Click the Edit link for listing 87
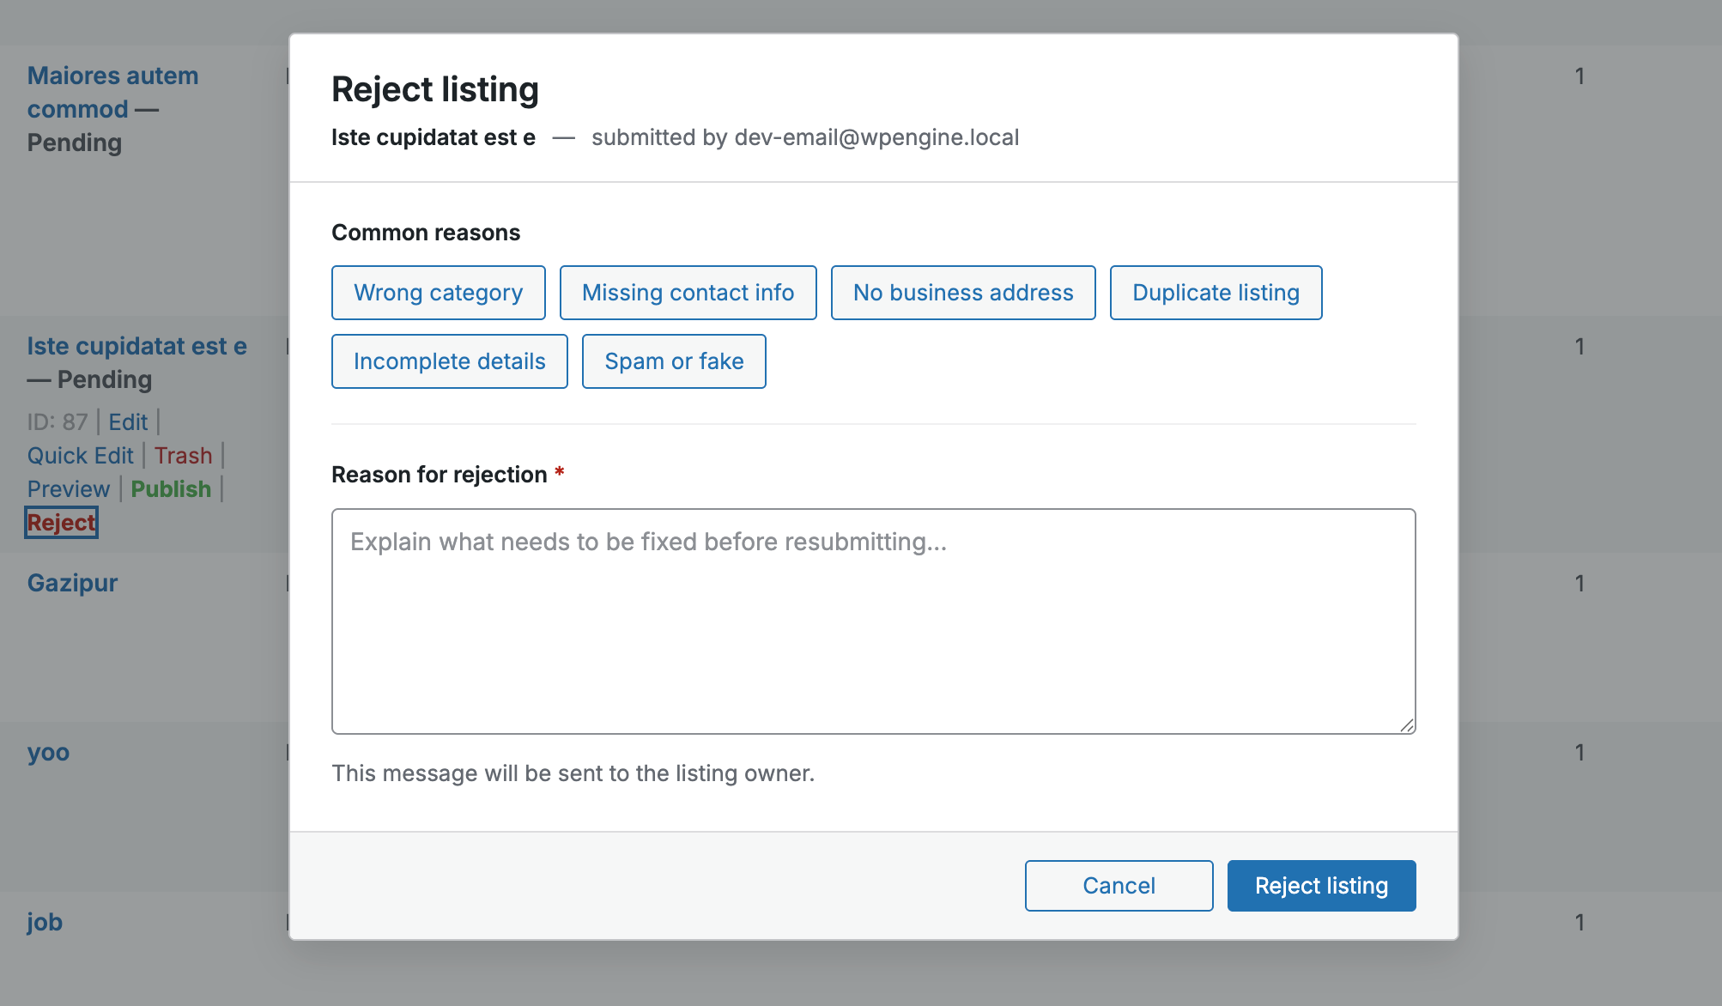The width and height of the screenshot is (1722, 1006). click(x=128, y=422)
